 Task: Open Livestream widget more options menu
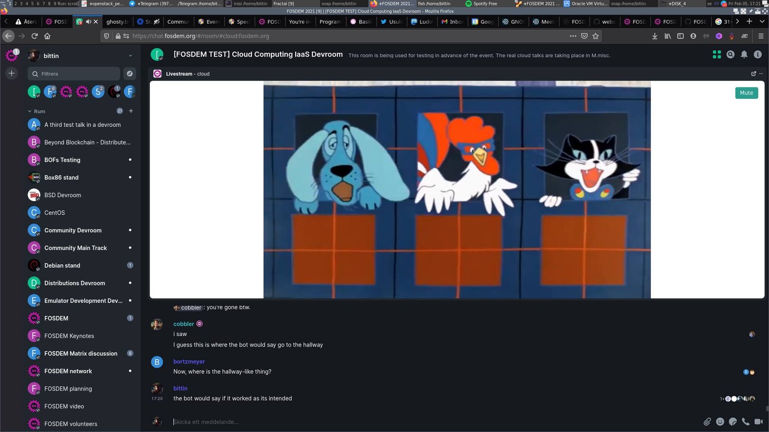[761, 73]
